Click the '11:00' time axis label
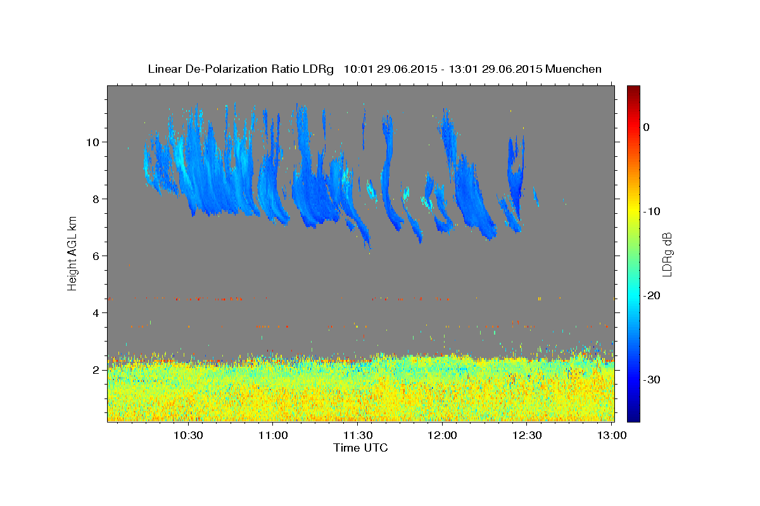 tap(273, 435)
